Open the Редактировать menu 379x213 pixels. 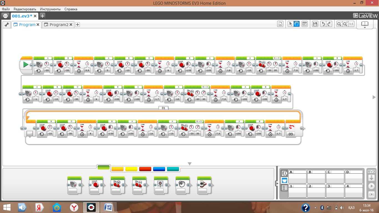[x=25, y=9]
